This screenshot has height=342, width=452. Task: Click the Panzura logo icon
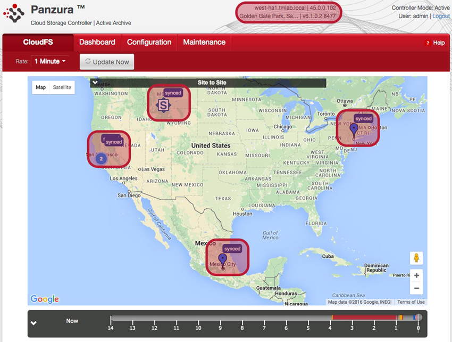(13, 13)
